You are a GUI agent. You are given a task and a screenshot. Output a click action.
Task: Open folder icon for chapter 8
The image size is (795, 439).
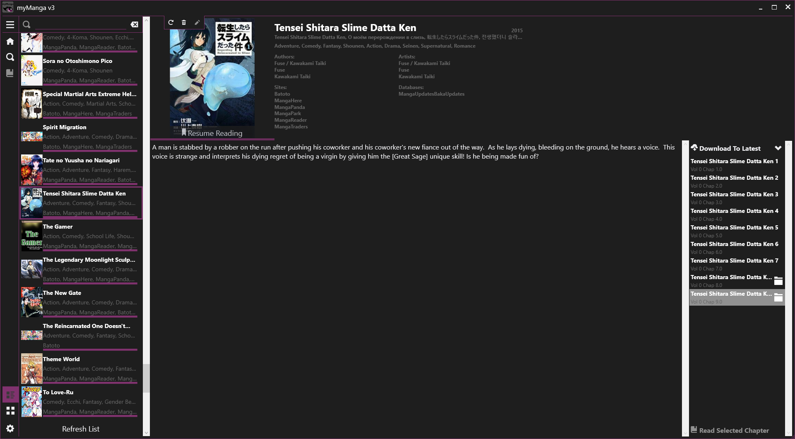[778, 281]
